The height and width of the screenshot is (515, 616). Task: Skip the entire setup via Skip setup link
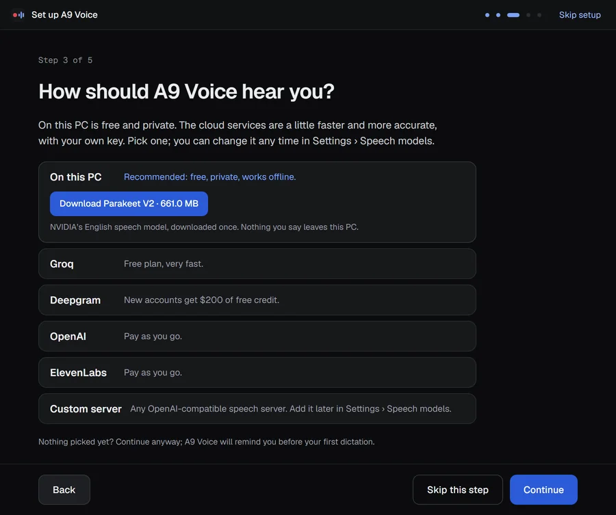tap(580, 15)
